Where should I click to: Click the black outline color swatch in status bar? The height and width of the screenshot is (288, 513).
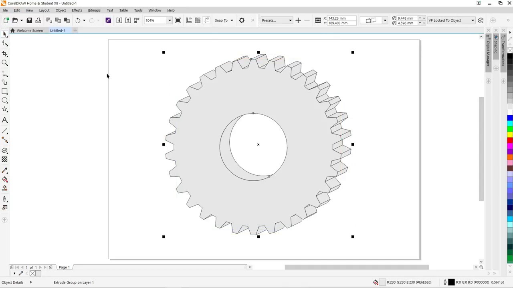coord(451,282)
